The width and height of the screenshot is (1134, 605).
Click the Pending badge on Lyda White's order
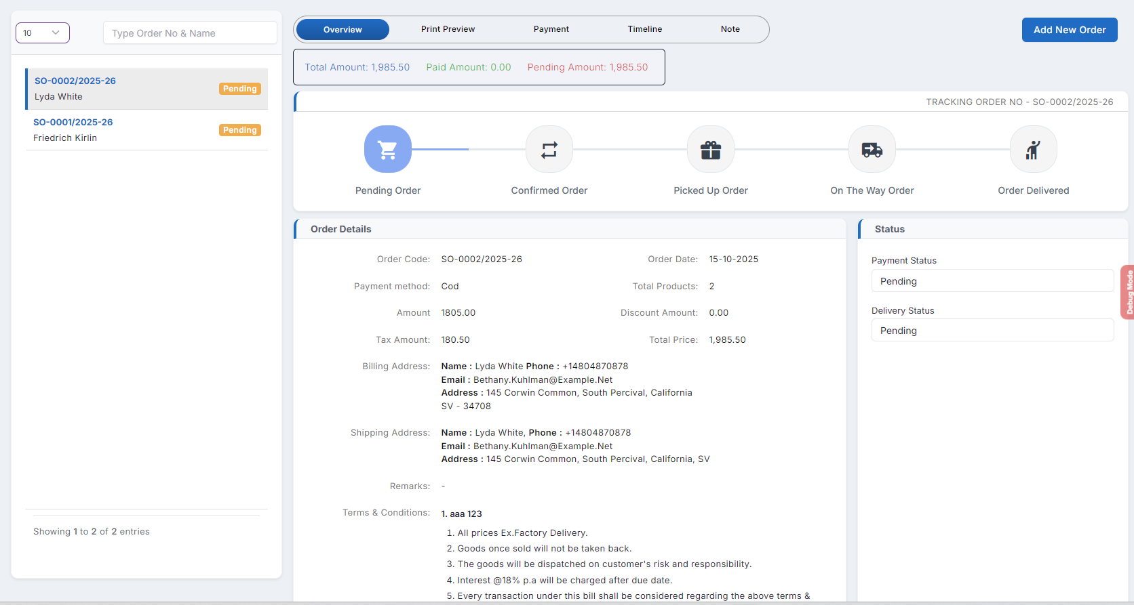[240, 89]
